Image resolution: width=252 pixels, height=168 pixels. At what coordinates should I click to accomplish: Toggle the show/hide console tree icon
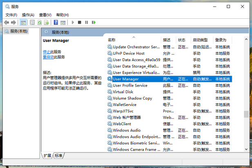23,22
